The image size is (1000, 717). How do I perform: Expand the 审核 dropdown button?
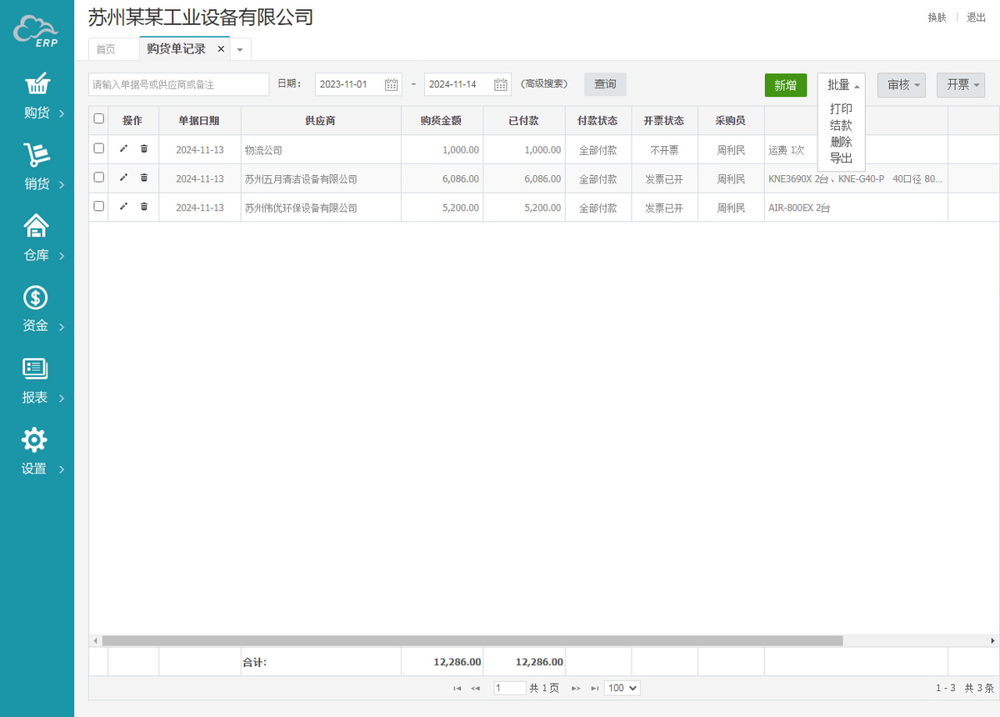901,85
